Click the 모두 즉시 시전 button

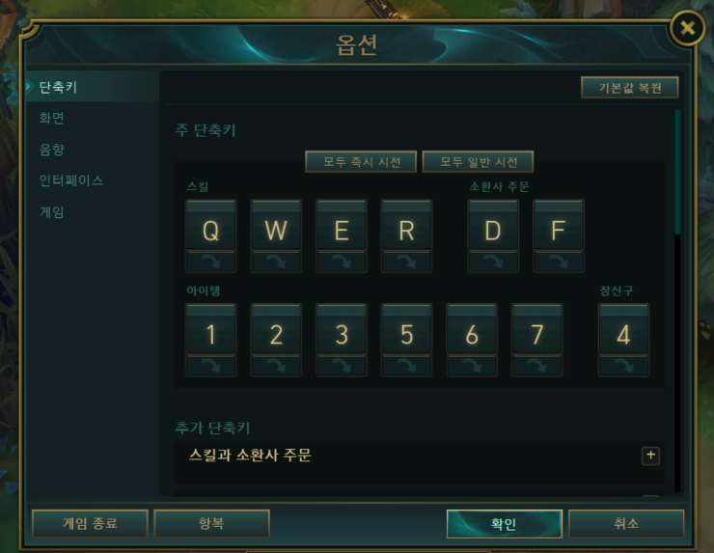point(361,162)
